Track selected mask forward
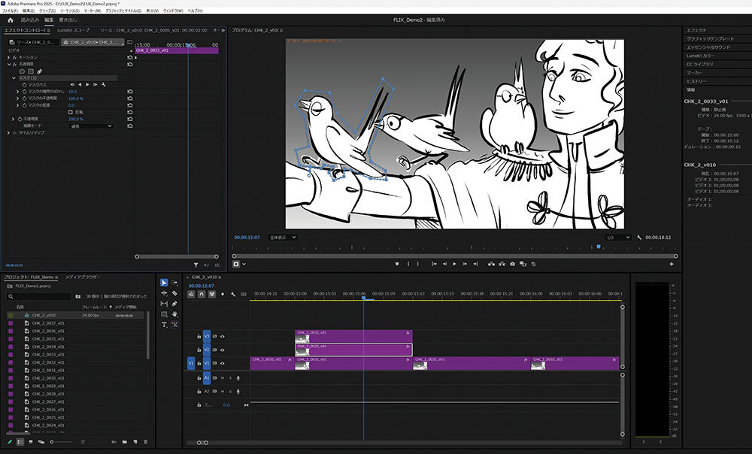 87,84
